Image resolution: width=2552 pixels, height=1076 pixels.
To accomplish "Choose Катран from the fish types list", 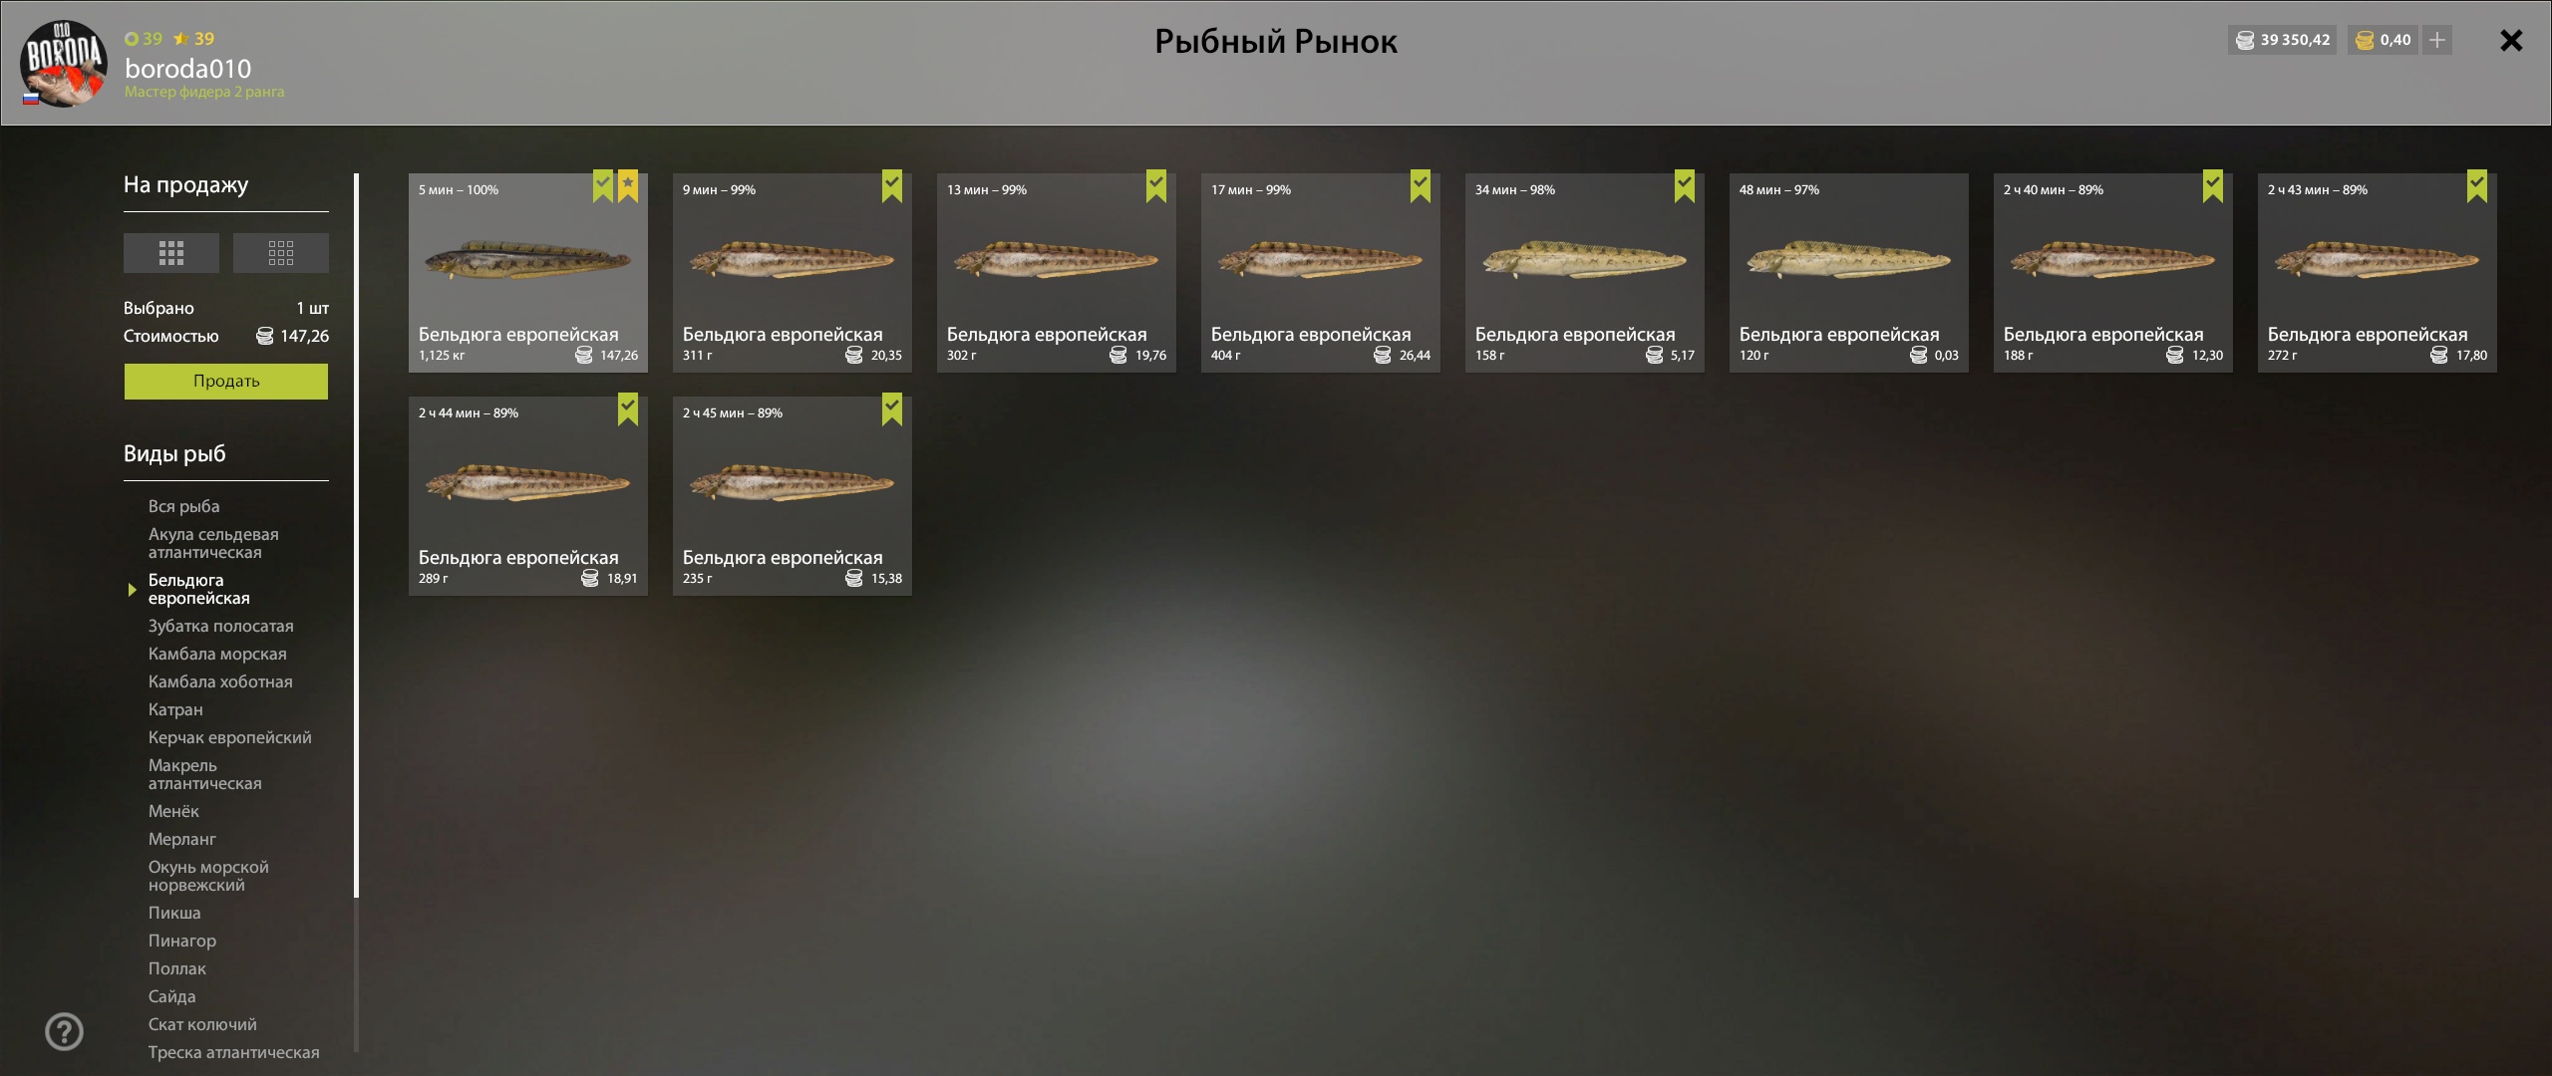I will 175,709.
